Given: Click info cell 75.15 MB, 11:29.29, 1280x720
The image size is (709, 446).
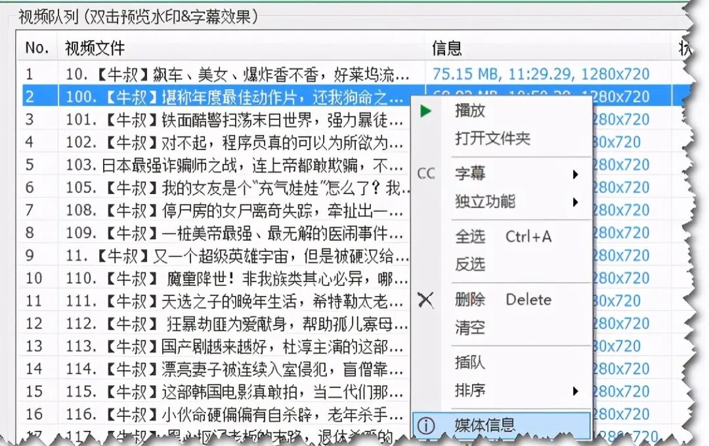Looking at the screenshot, I should [x=541, y=74].
